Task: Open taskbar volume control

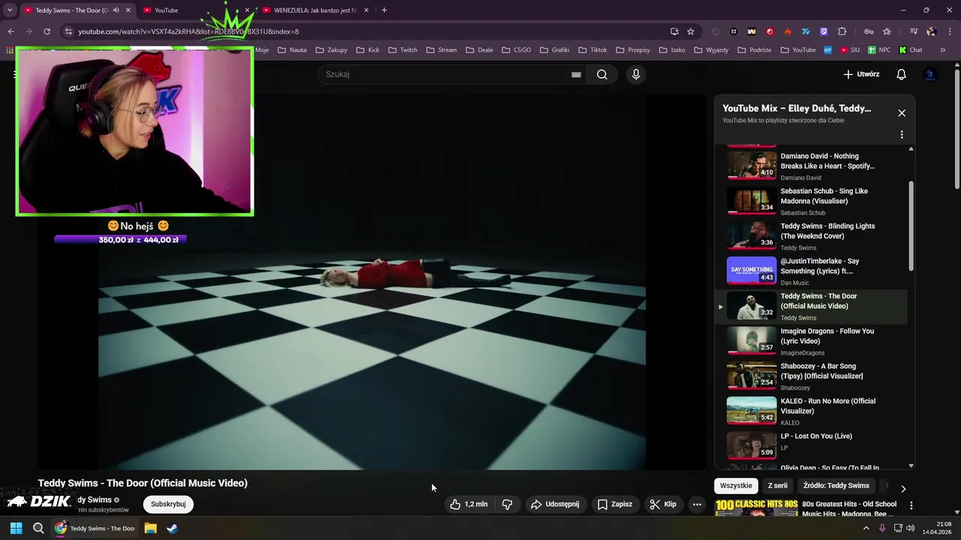Action: (x=910, y=528)
